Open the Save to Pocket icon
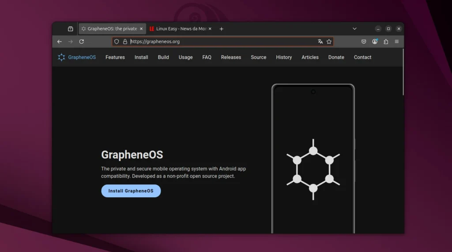452x252 pixels. (x=364, y=42)
